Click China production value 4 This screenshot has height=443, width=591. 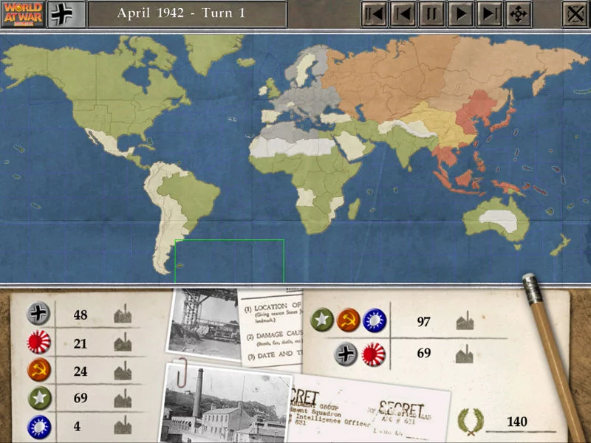78,426
